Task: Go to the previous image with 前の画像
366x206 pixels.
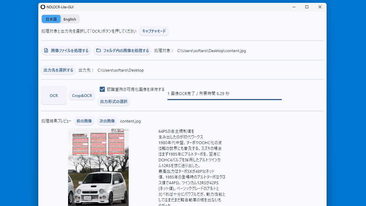Action: pyautogui.click(x=84, y=121)
